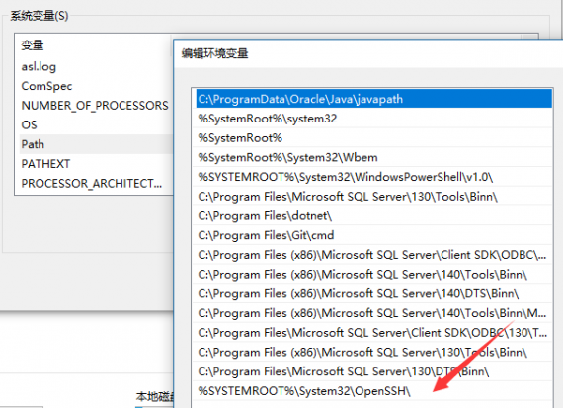563x408 pixels.
Task: Click the 变量 column header
Action: [x=33, y=45]
